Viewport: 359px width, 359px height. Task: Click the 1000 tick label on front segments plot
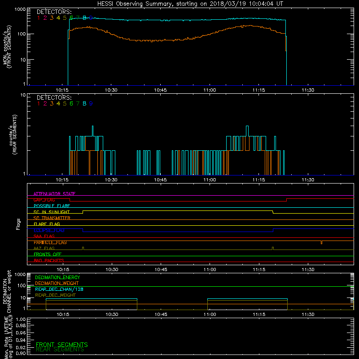click(20, 9)
